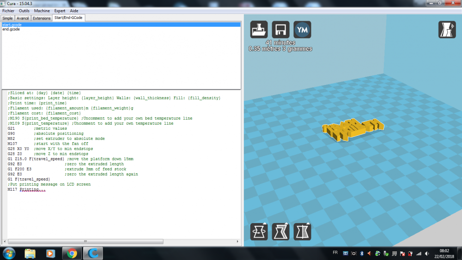Select start.gcode in the list

(x=121, y=25)
